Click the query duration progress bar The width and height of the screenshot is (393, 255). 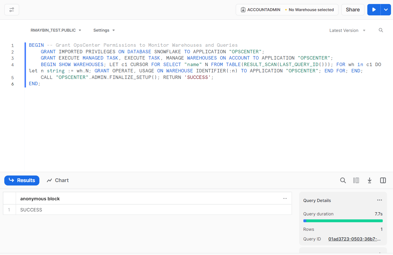[343, 221]
